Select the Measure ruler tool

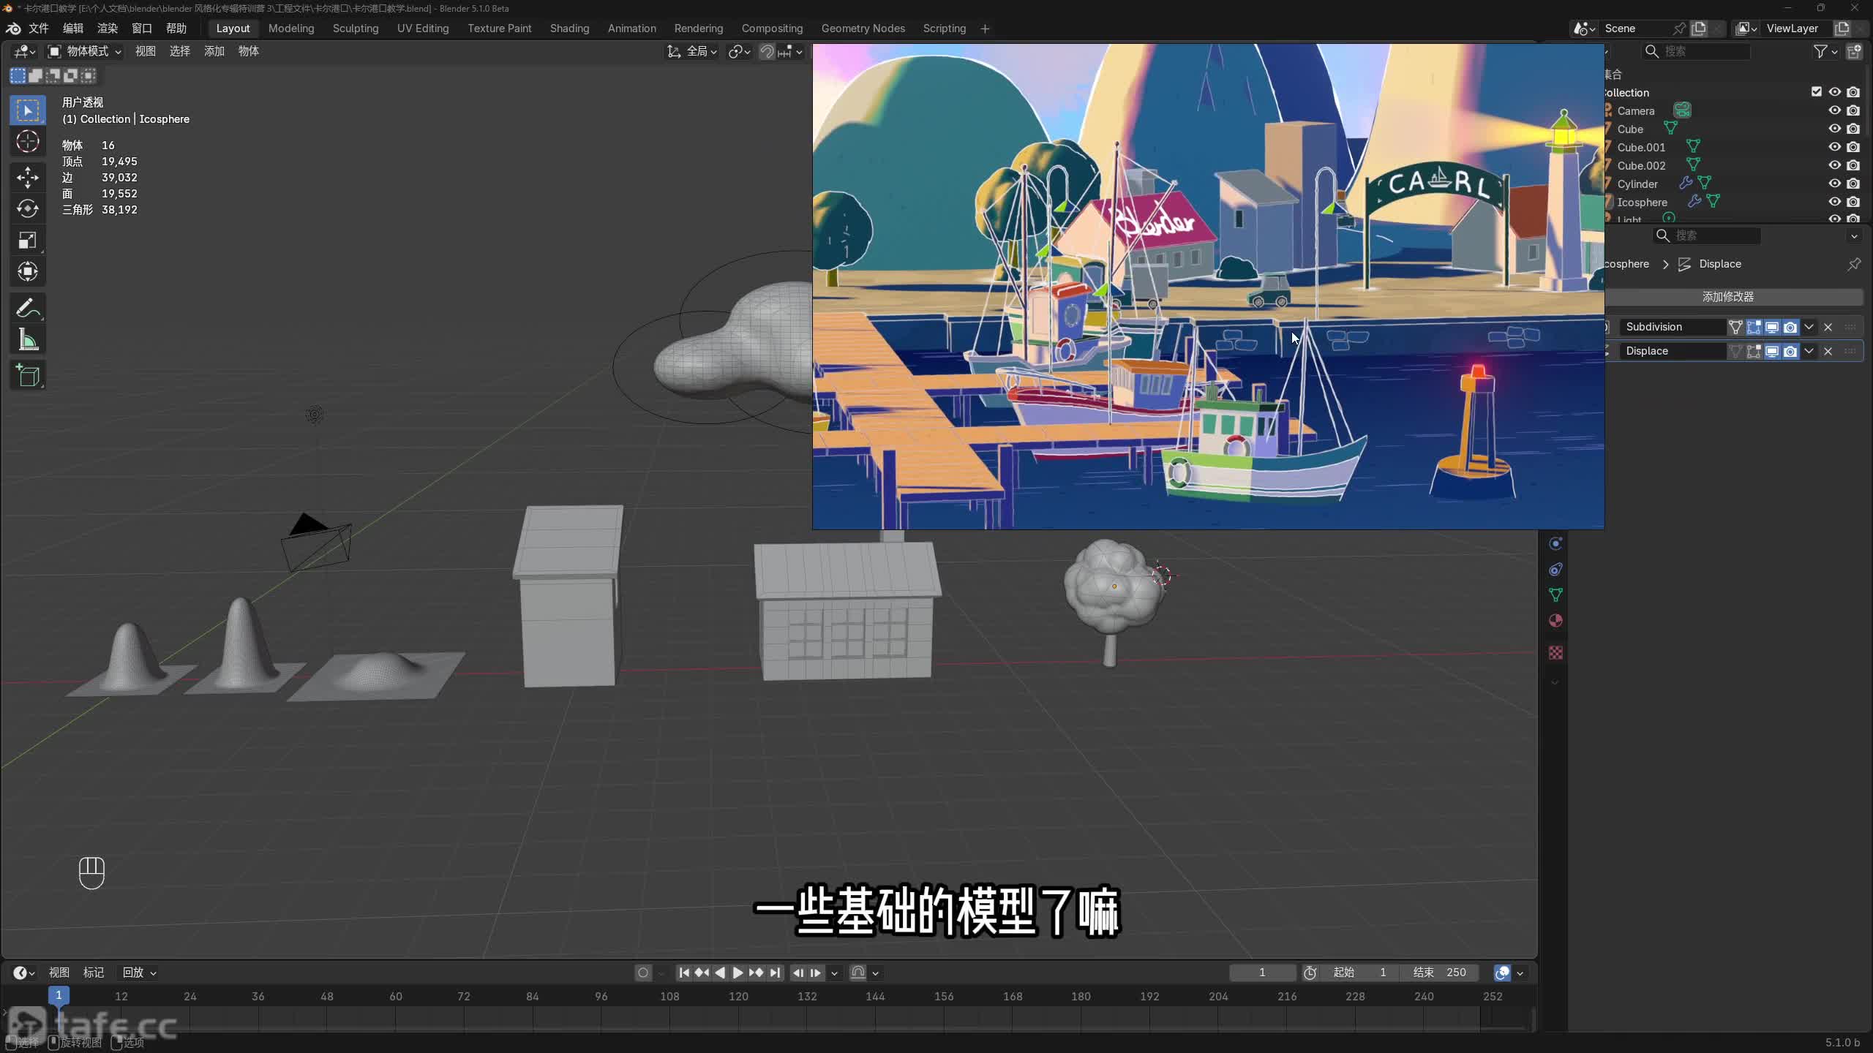point(28,340)
